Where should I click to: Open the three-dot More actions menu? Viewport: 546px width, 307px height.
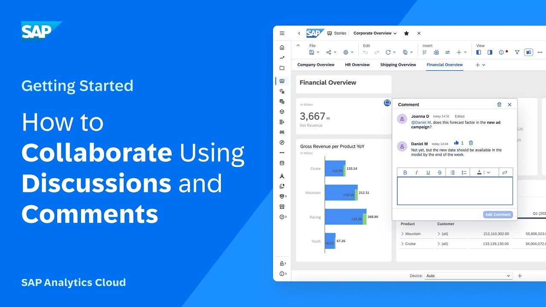(540, 52)
